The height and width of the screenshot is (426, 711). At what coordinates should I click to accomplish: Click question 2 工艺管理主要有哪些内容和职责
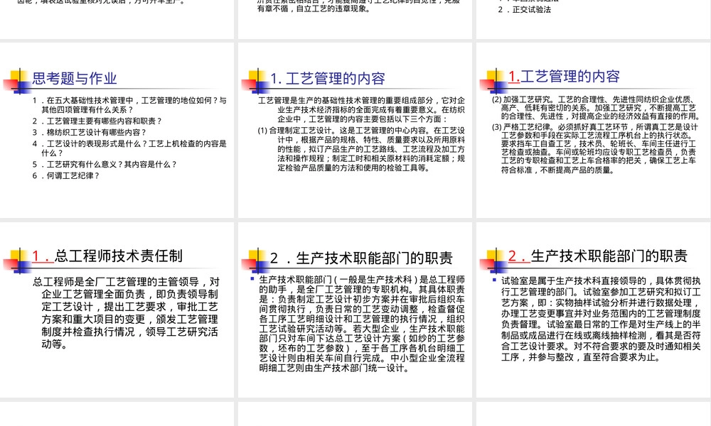pyautogui.click(x=97, y=121)
